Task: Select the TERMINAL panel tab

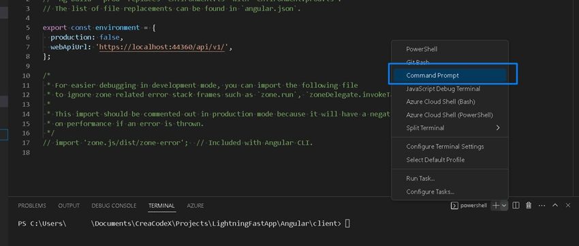Action: [161, 206]
